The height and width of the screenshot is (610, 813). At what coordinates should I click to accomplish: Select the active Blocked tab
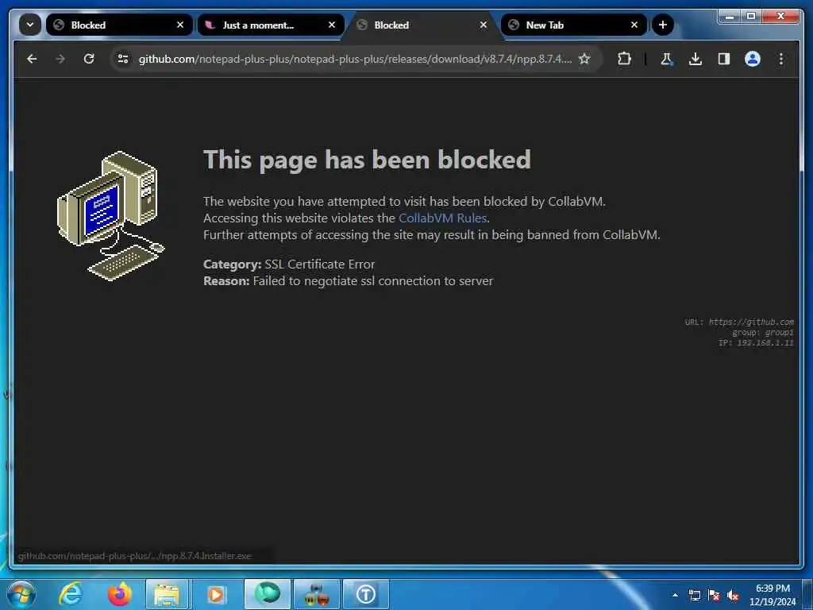click(x=422, y=25)
